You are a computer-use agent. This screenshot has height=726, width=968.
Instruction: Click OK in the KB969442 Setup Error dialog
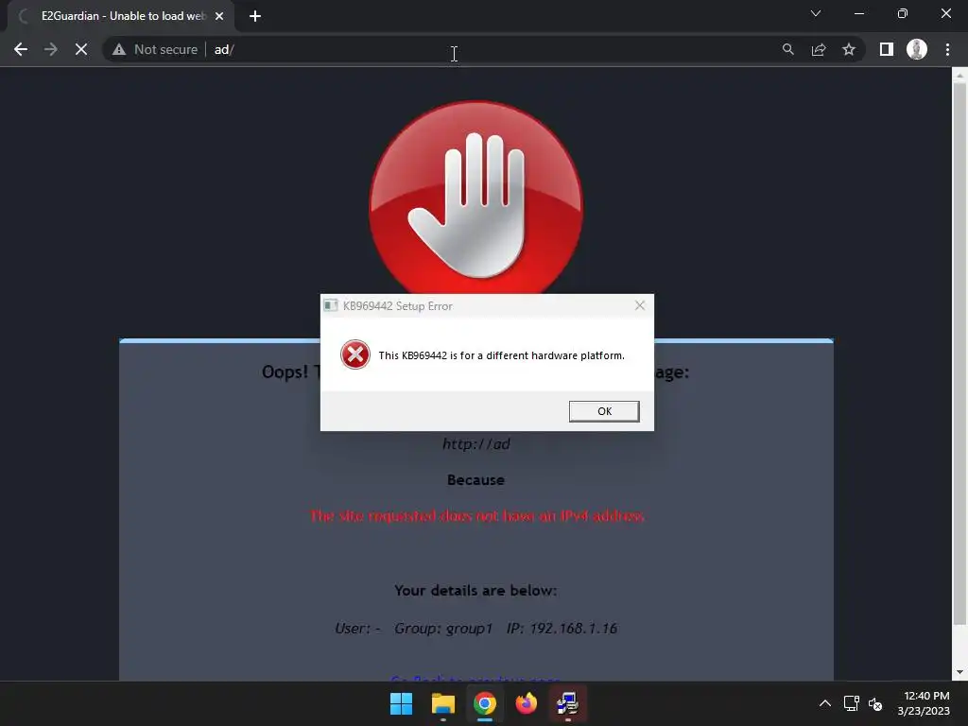click(604, 411)
